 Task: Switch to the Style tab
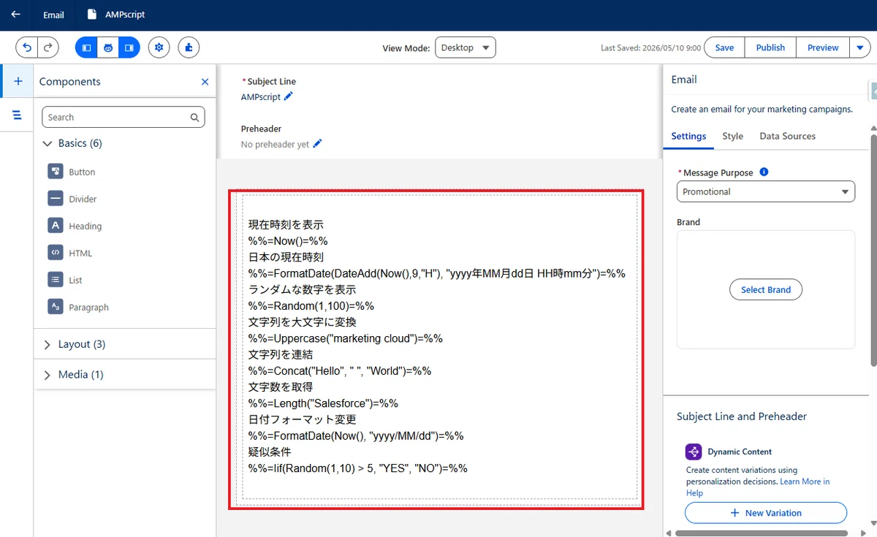732,136
